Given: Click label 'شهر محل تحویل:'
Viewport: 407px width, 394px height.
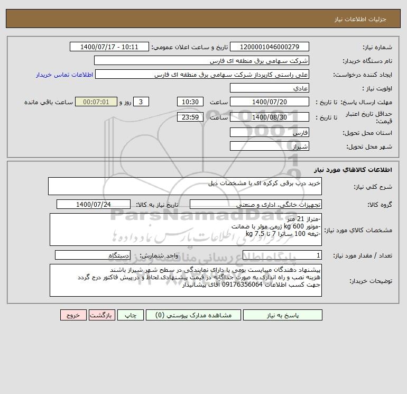Looking at the screenshot, I should [369, 146].
